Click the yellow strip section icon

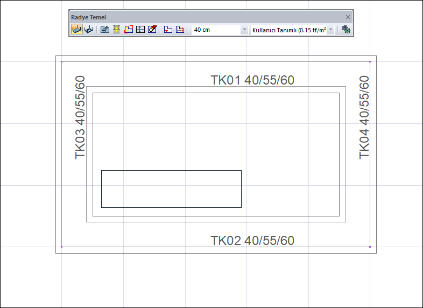117,30
